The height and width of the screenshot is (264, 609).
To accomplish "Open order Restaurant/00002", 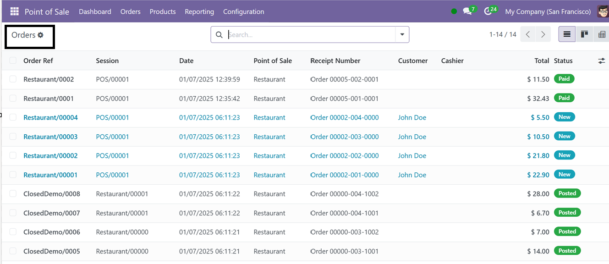I will click(50, 155).
